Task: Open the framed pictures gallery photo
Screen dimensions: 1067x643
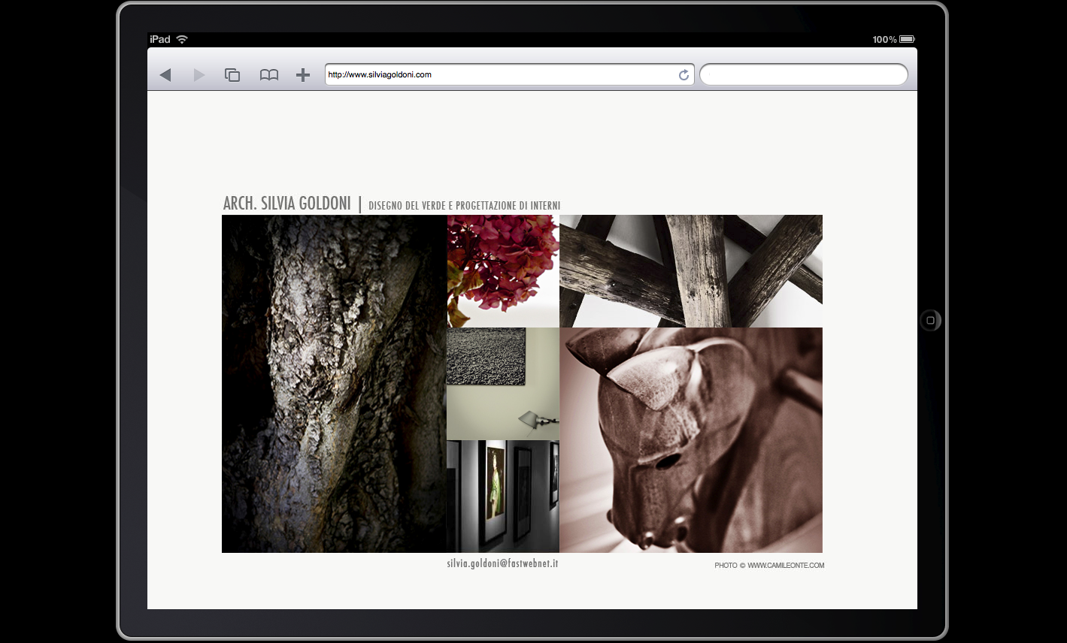Action: click(x=503, y=497)
